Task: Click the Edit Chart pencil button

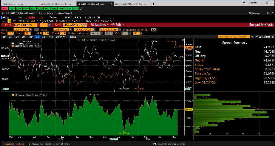Action: tap(263, 36)
